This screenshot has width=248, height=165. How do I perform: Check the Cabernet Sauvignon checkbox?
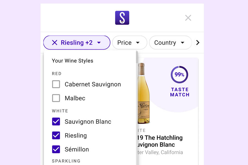56,84
